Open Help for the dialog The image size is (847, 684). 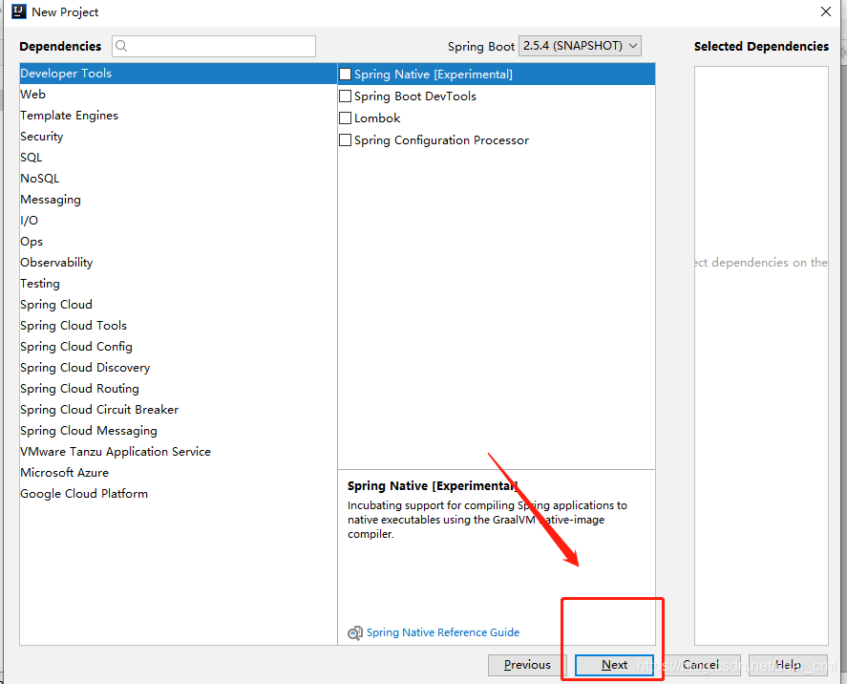[788, 665]
